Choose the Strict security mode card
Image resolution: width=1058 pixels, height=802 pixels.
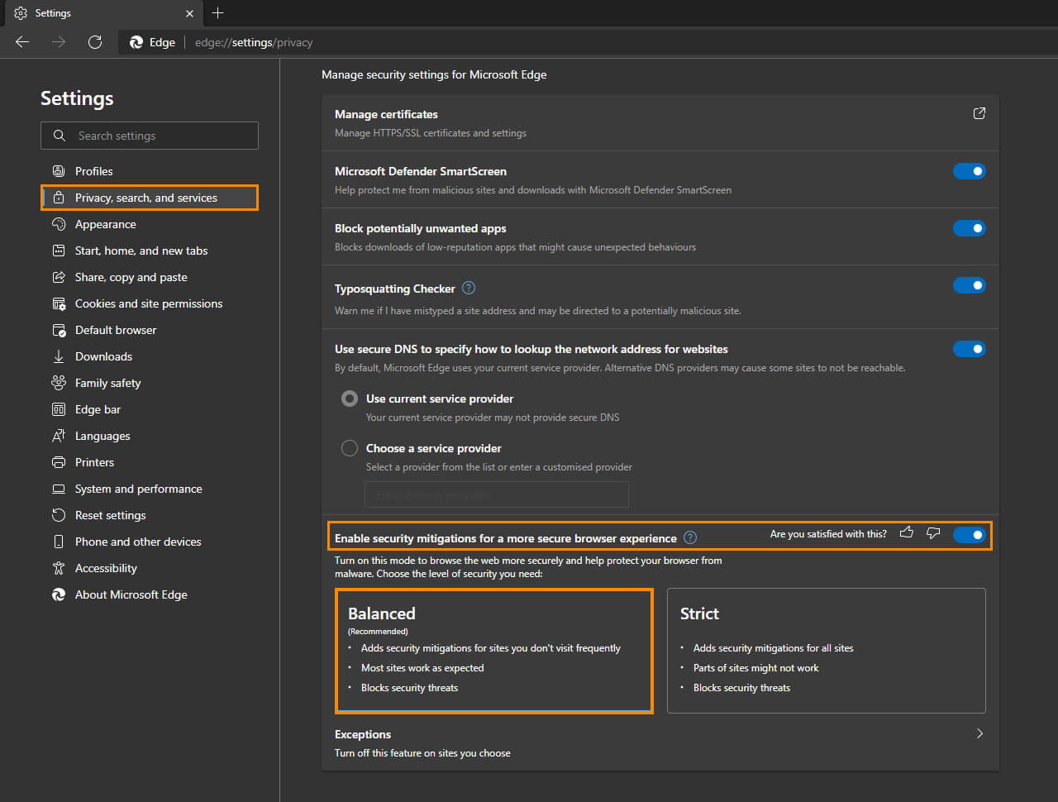pyautogui.click(x=827, y=651)
